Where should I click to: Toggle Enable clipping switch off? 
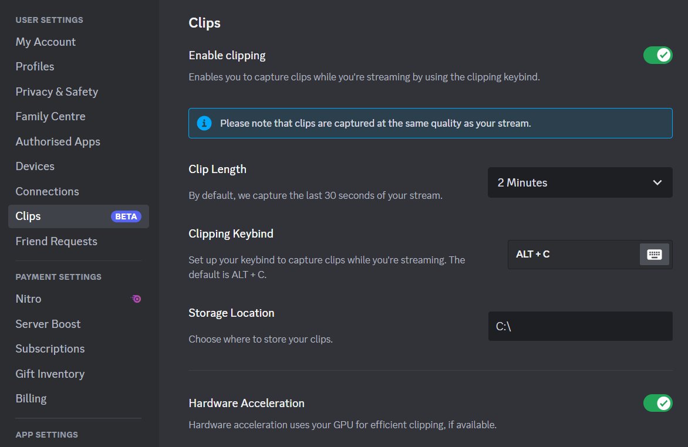[657, 55]
